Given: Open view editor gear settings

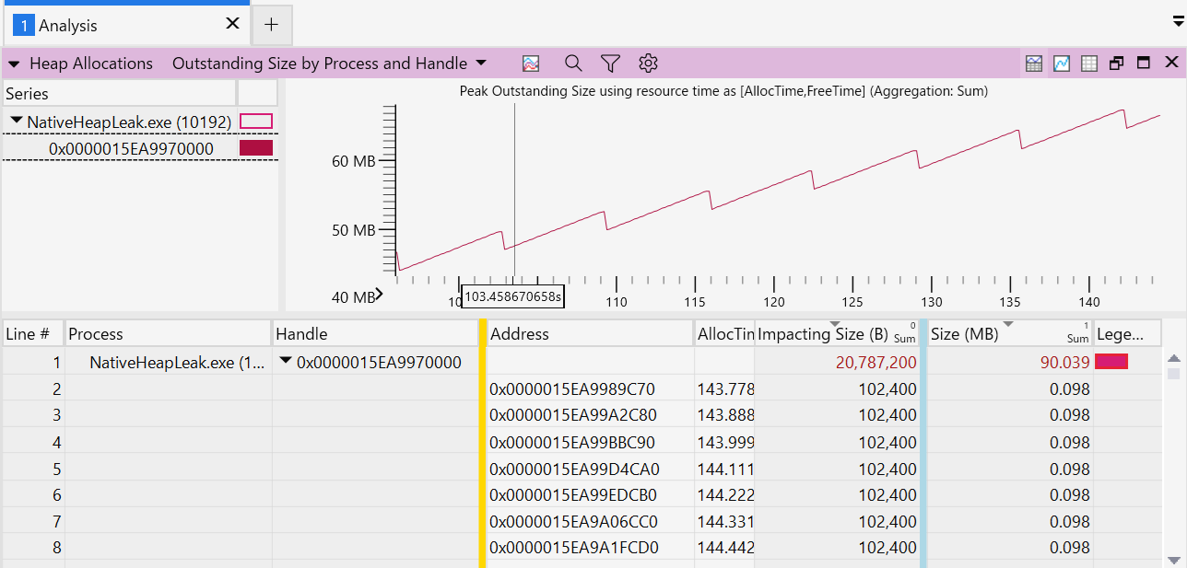Looking at the screenshot, I should coord(648,64).
